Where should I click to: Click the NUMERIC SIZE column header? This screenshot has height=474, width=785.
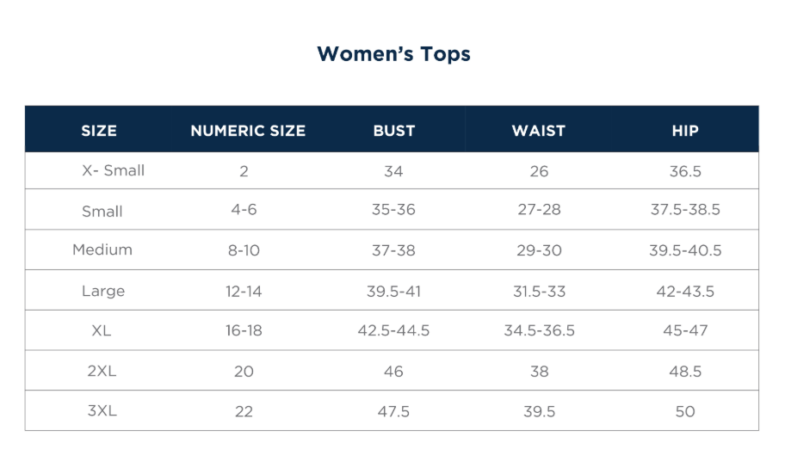point(248,131)
